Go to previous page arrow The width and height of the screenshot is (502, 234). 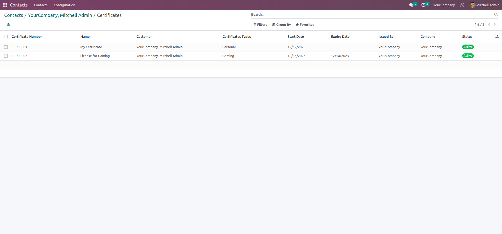tap(489, 24)
